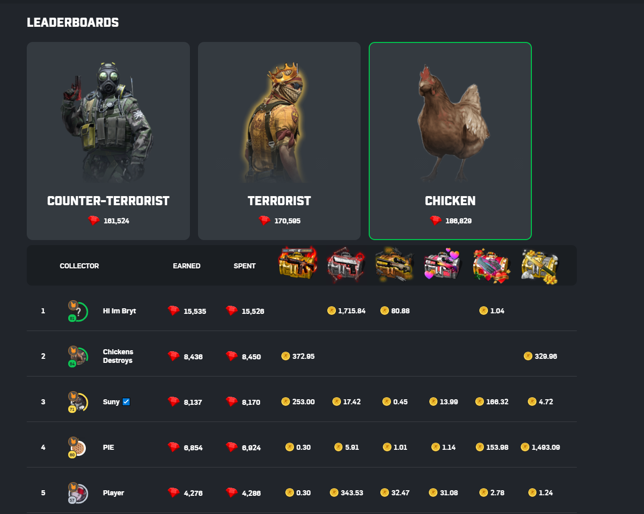The width and height of the screenshot is (644, 514).
Task: Click the golden sniper rifle case icon
Action: (394, 264)
